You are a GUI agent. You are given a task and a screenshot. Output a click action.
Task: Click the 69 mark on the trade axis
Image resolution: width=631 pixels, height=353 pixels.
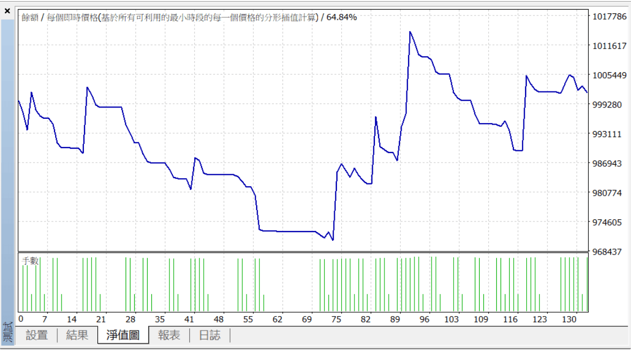pos(306,319)
